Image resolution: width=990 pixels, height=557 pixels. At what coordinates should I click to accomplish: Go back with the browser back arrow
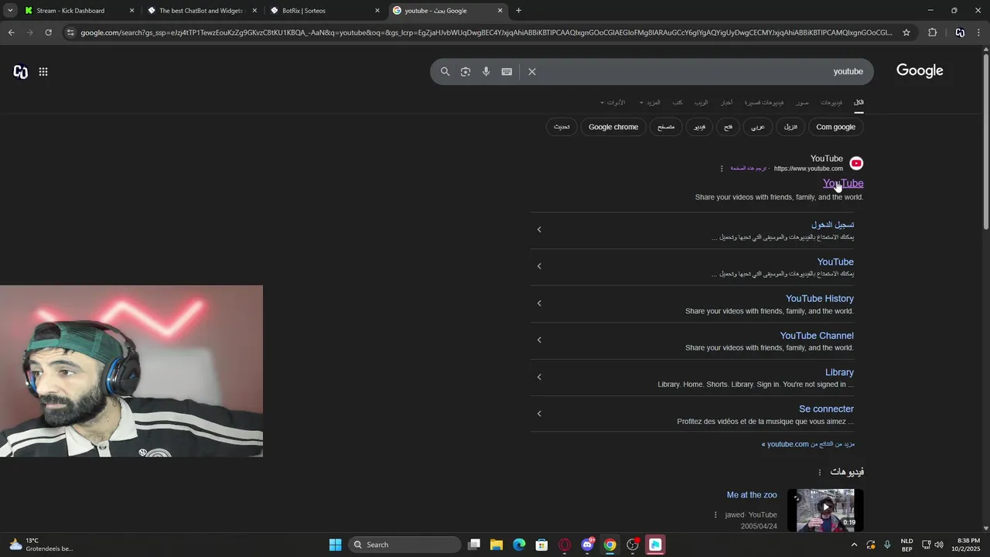[11, 32]
